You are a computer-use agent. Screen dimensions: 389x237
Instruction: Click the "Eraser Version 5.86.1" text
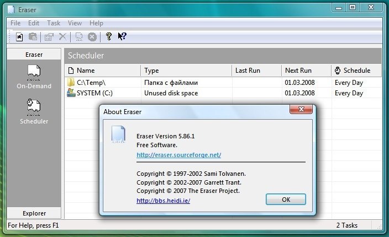[x=165, y=136]
